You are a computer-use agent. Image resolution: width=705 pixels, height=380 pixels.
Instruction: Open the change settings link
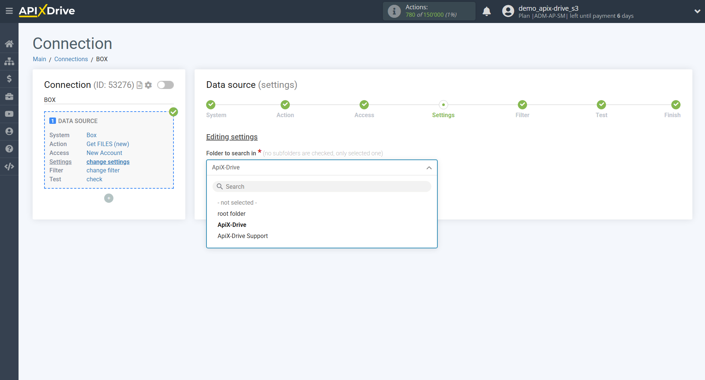[x=107, y=162]
